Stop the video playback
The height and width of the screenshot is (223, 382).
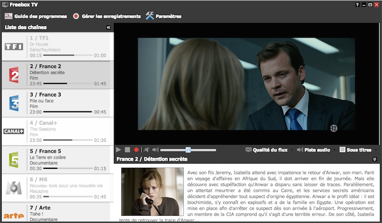pos(127,150)
